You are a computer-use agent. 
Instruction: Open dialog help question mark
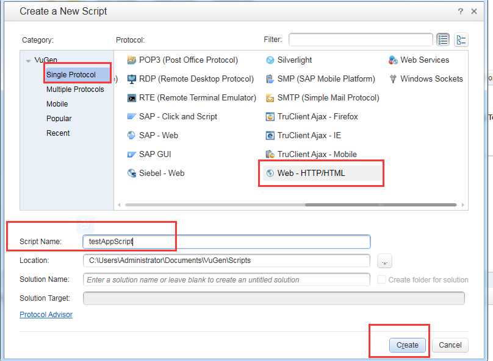click(460, 12)
